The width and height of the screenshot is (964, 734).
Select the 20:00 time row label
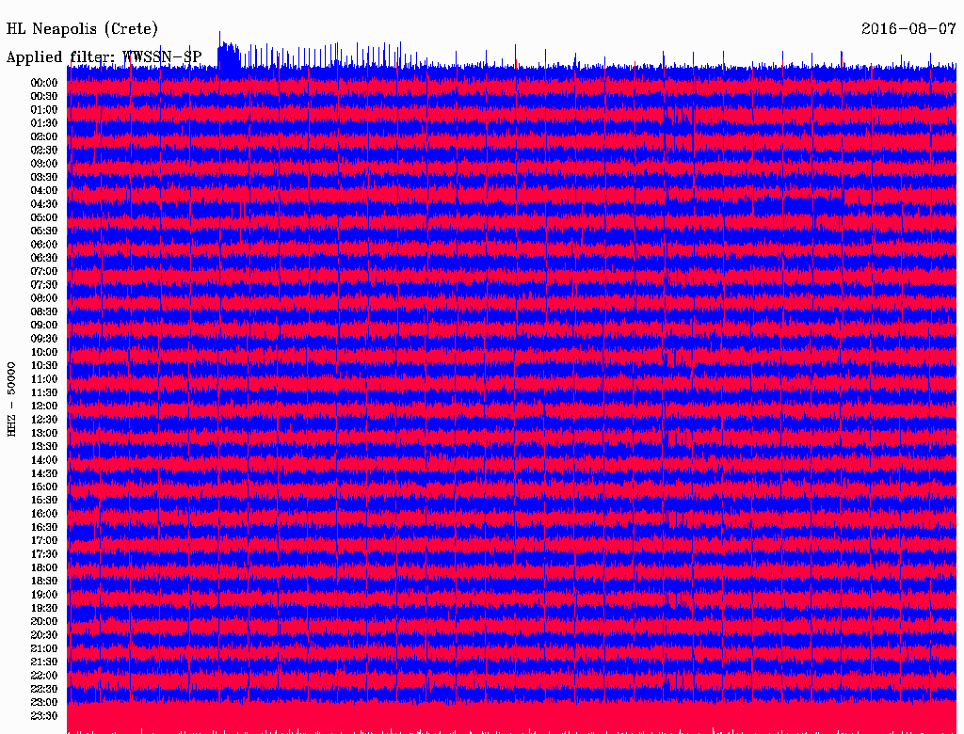coord(44,622)
